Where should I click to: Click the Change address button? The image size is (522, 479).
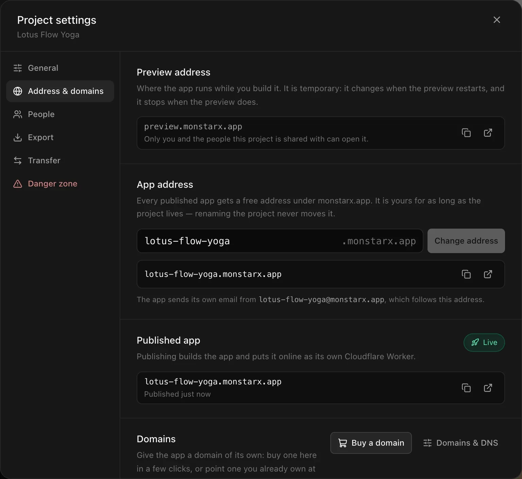466,241
